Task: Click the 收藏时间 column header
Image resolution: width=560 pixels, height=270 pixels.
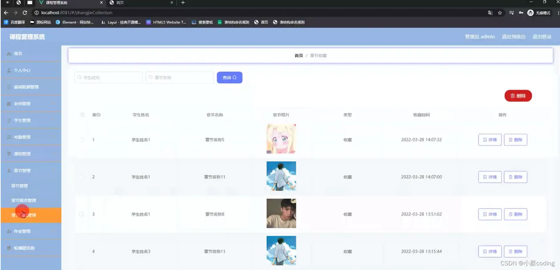Action: (421, 115)
